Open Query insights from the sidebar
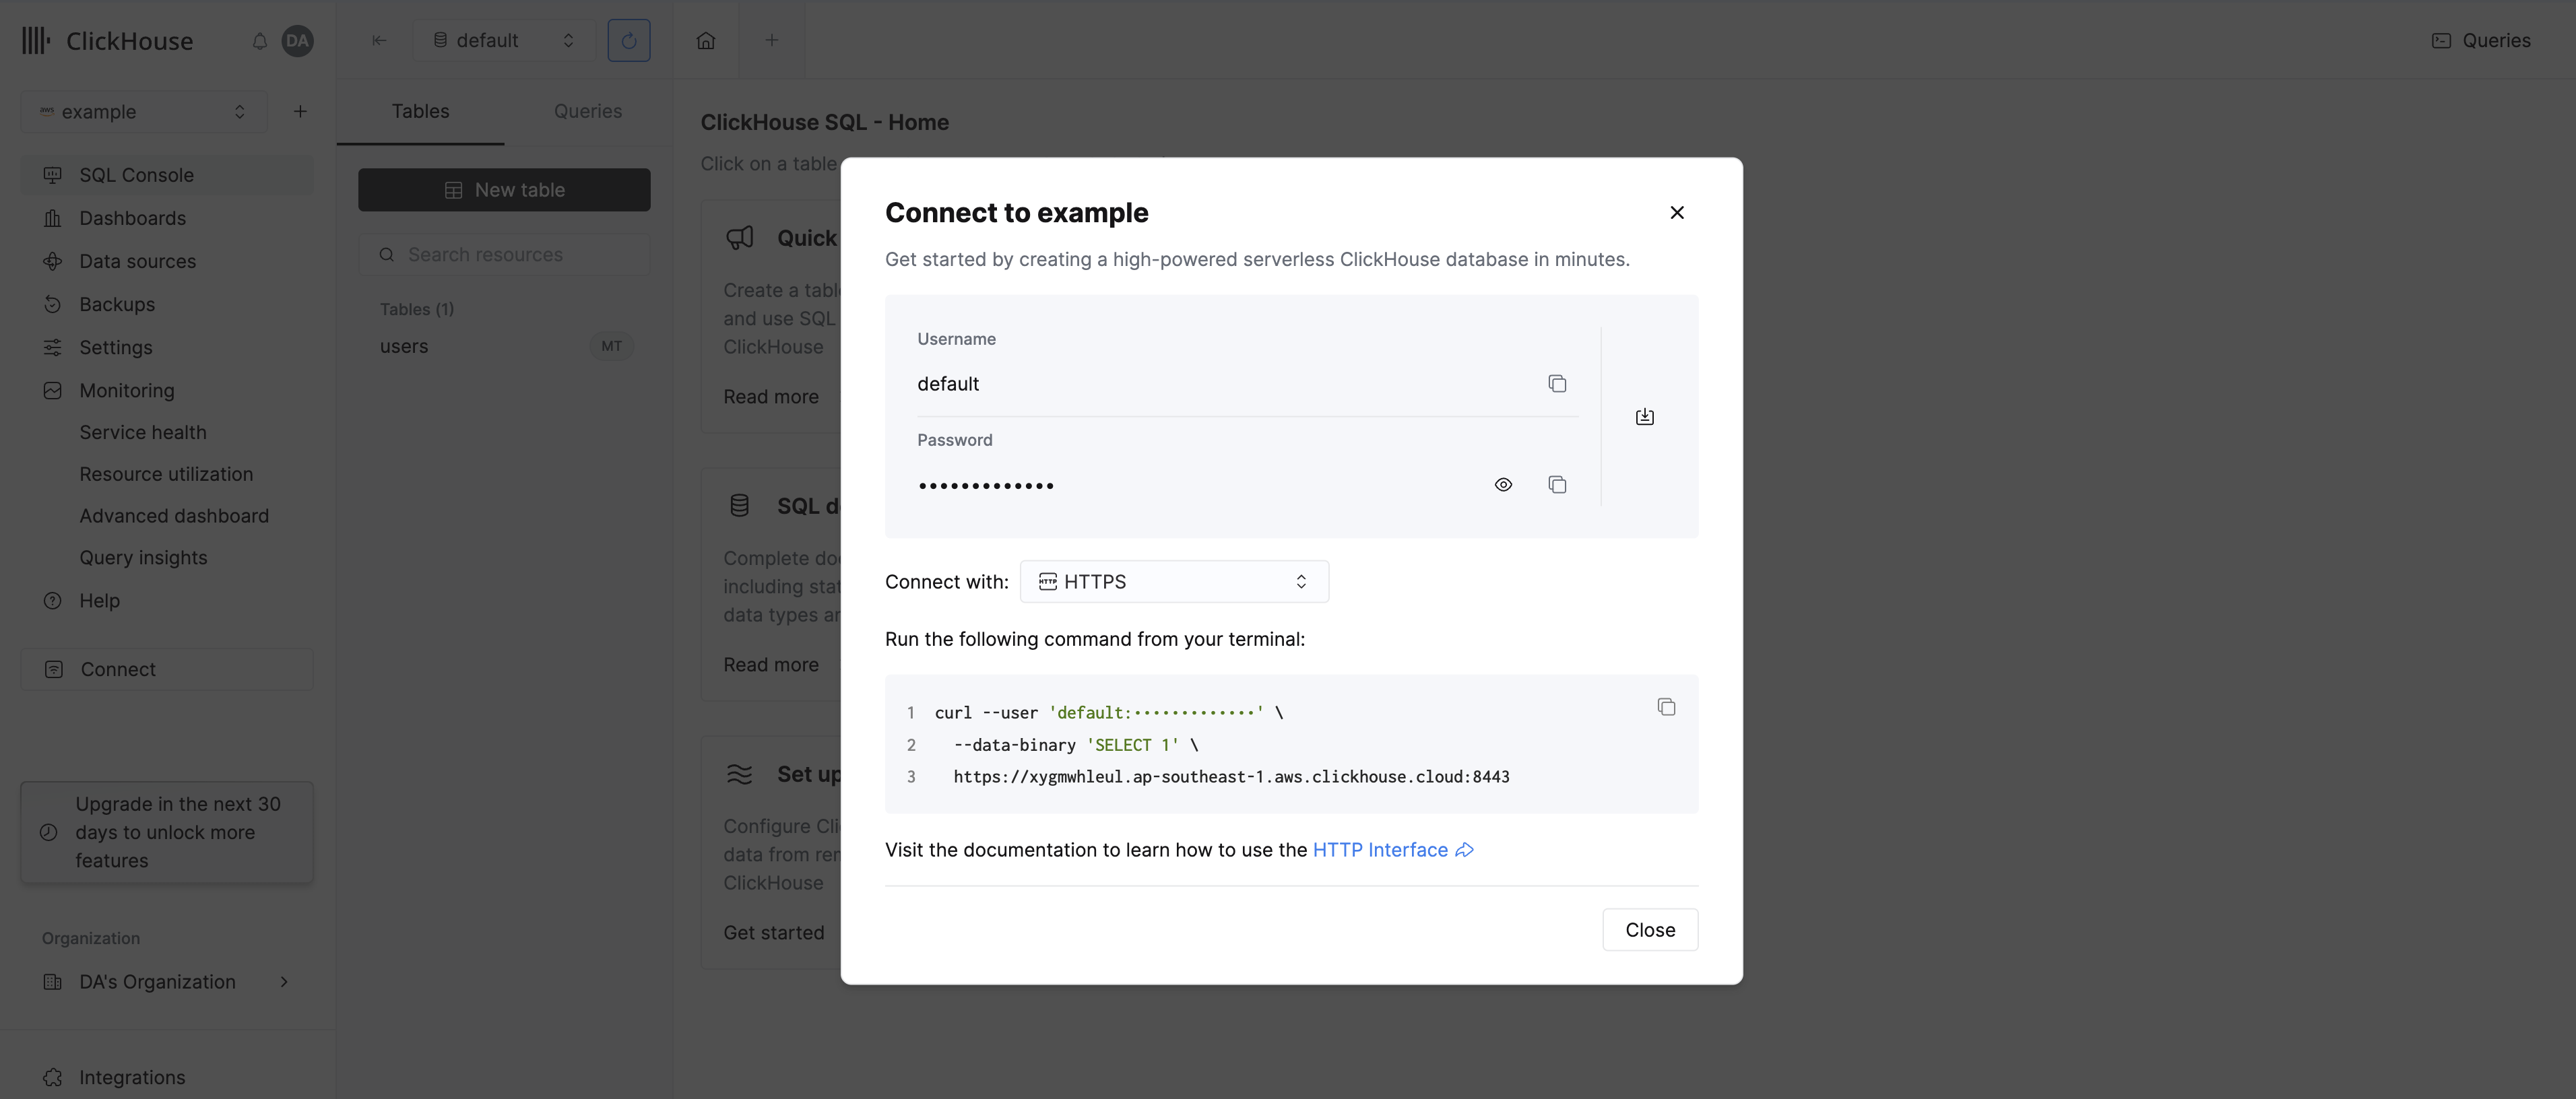Screen dimensions: 2576x1099 coord(143,557)
